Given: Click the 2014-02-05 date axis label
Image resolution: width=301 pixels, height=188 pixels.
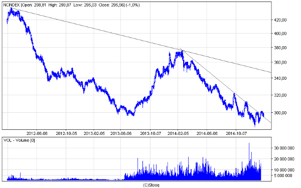Looking at the screenshot, I should point(178,133).
